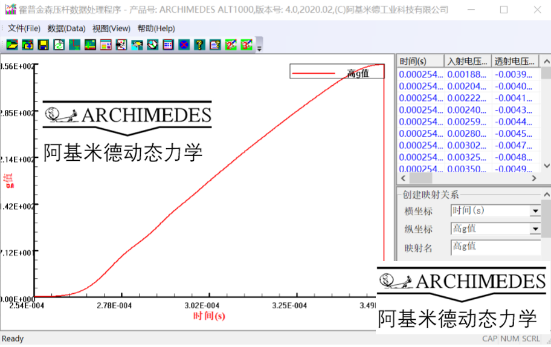The image size is (551, 347).
Task: Select table cell 0.00204 in 入射电压 column
Action: click(x=466, y=86)
